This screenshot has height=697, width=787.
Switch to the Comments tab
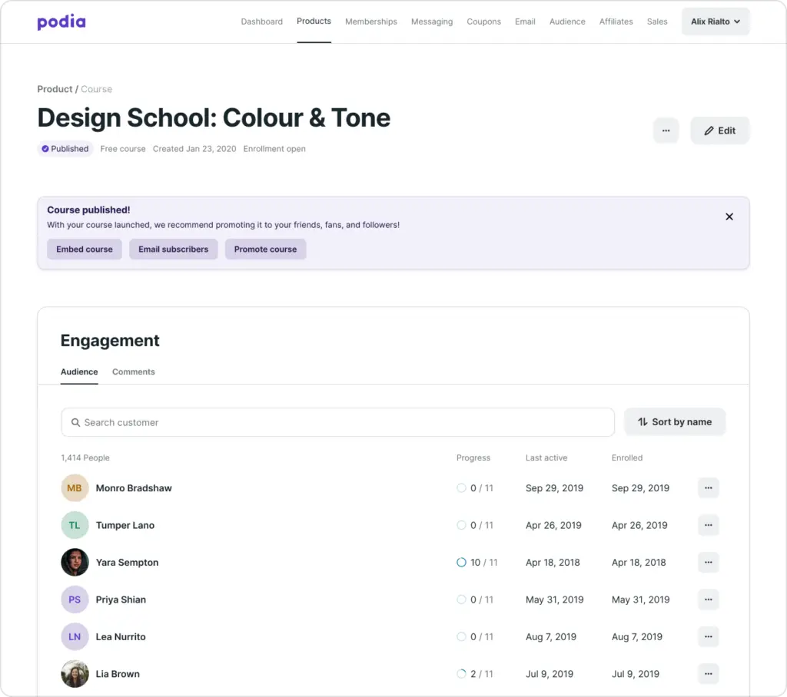pos(133,372)
